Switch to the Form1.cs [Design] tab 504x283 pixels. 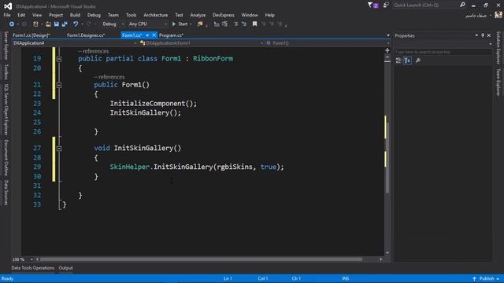(x=31, y=35)
